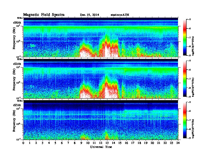Select the dD/dt panel label
Viewport: 212px width, 164px height.
(17, 64)
